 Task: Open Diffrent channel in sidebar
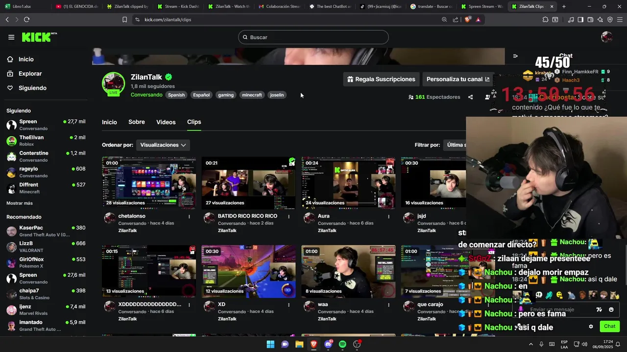46,188
